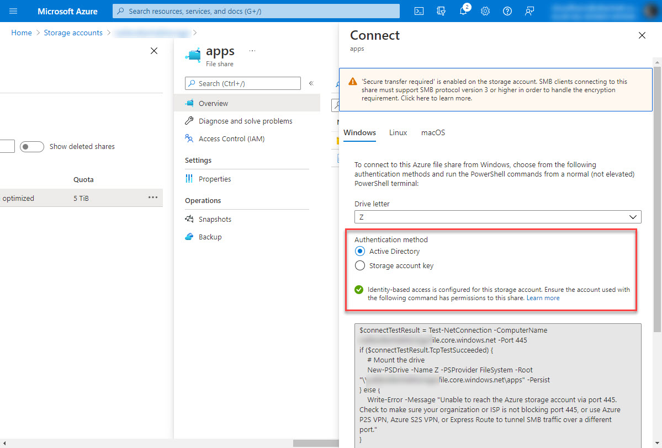662x448 pixels.
Task: Click the Quota column header
Action: tap(83, 180)
